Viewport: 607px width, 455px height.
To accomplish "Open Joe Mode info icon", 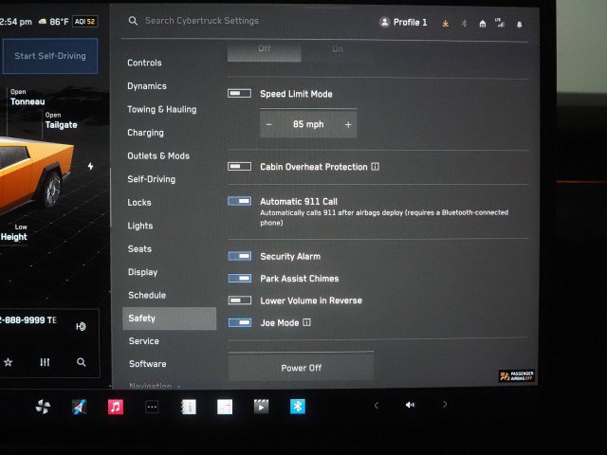I will coord(306,322).
